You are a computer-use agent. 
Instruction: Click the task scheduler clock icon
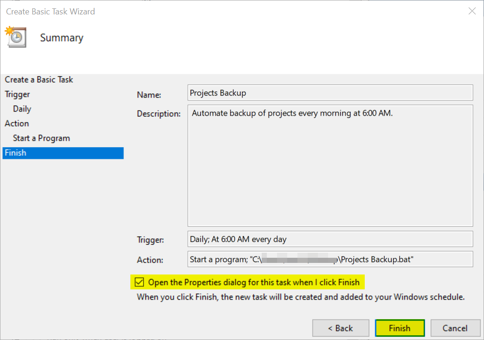tap(15, 37)
